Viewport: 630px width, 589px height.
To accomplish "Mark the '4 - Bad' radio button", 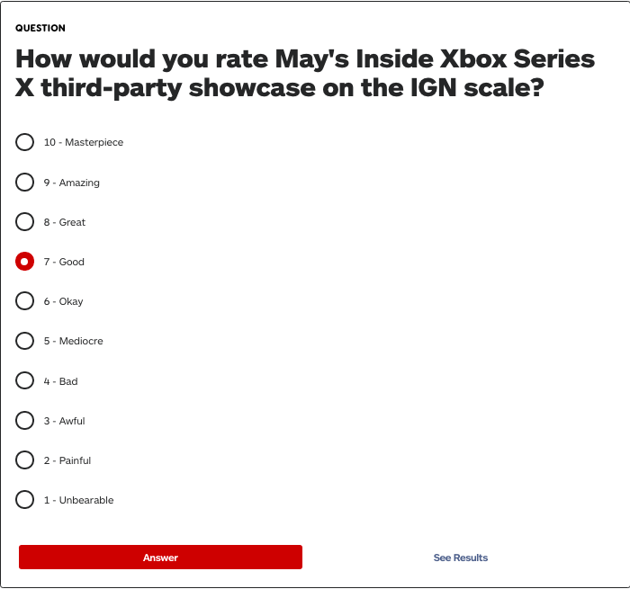I will pos(25,381).
